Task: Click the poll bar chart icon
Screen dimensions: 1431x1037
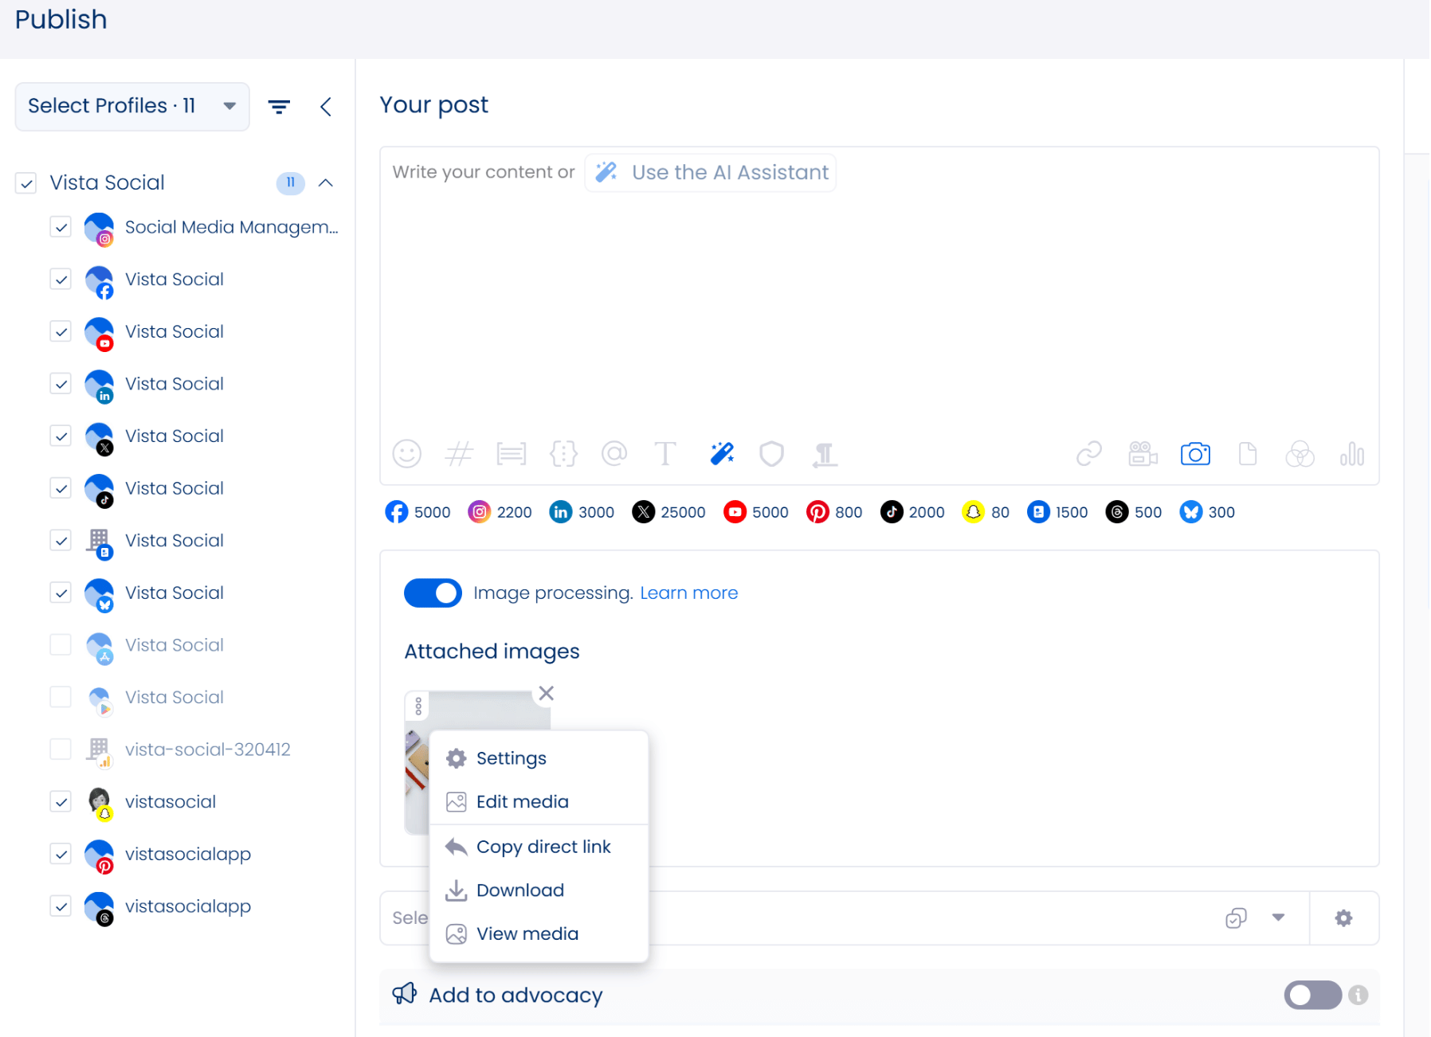Action: pos(1351,454)
